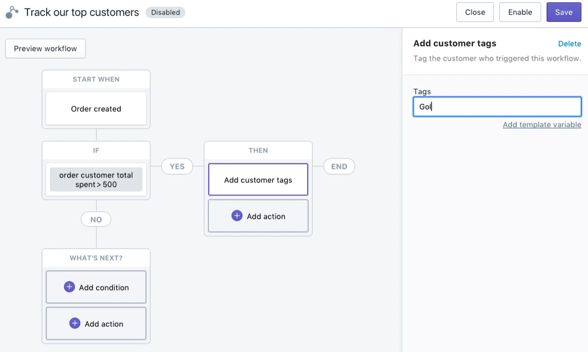This screenshot has width=588, height=352.
Task: Click plus icon in What's Next Add action
Action: (x=75, y=323)
